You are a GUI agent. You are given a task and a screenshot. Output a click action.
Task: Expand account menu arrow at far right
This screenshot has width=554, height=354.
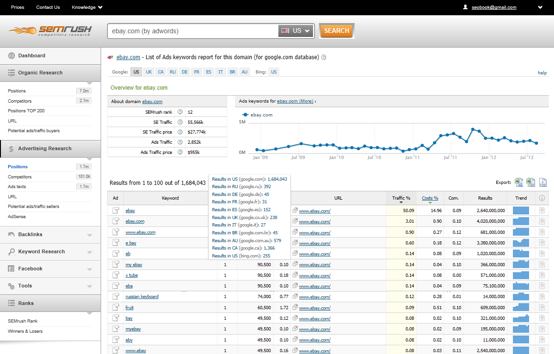(540, 7)
